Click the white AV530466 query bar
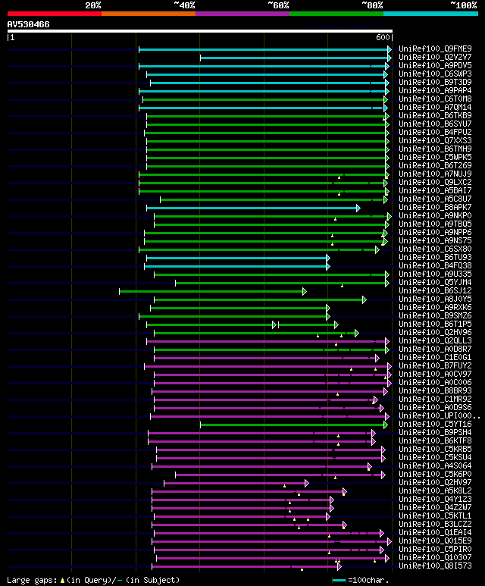The height and width of the screenshot is (586, 485). [200, 31]
